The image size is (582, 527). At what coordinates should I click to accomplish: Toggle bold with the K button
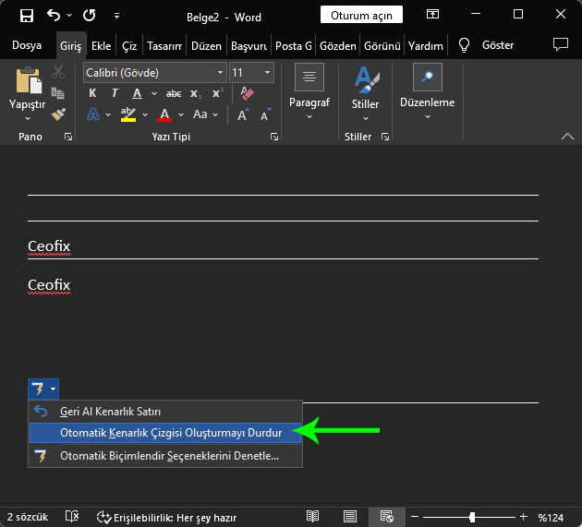92,93
